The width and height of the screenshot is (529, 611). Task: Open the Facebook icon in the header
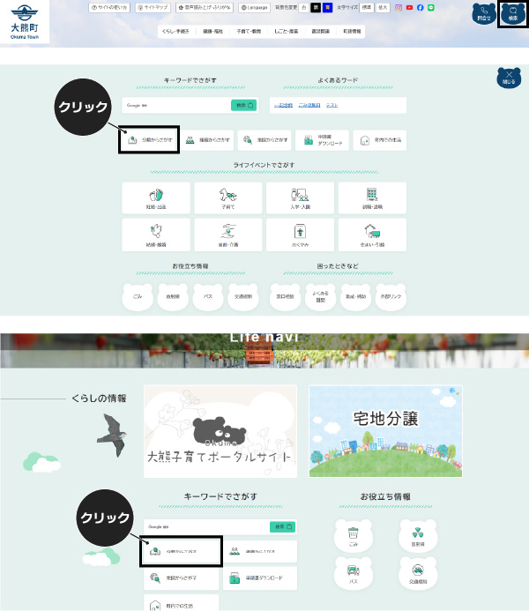(x=420, y=7)
